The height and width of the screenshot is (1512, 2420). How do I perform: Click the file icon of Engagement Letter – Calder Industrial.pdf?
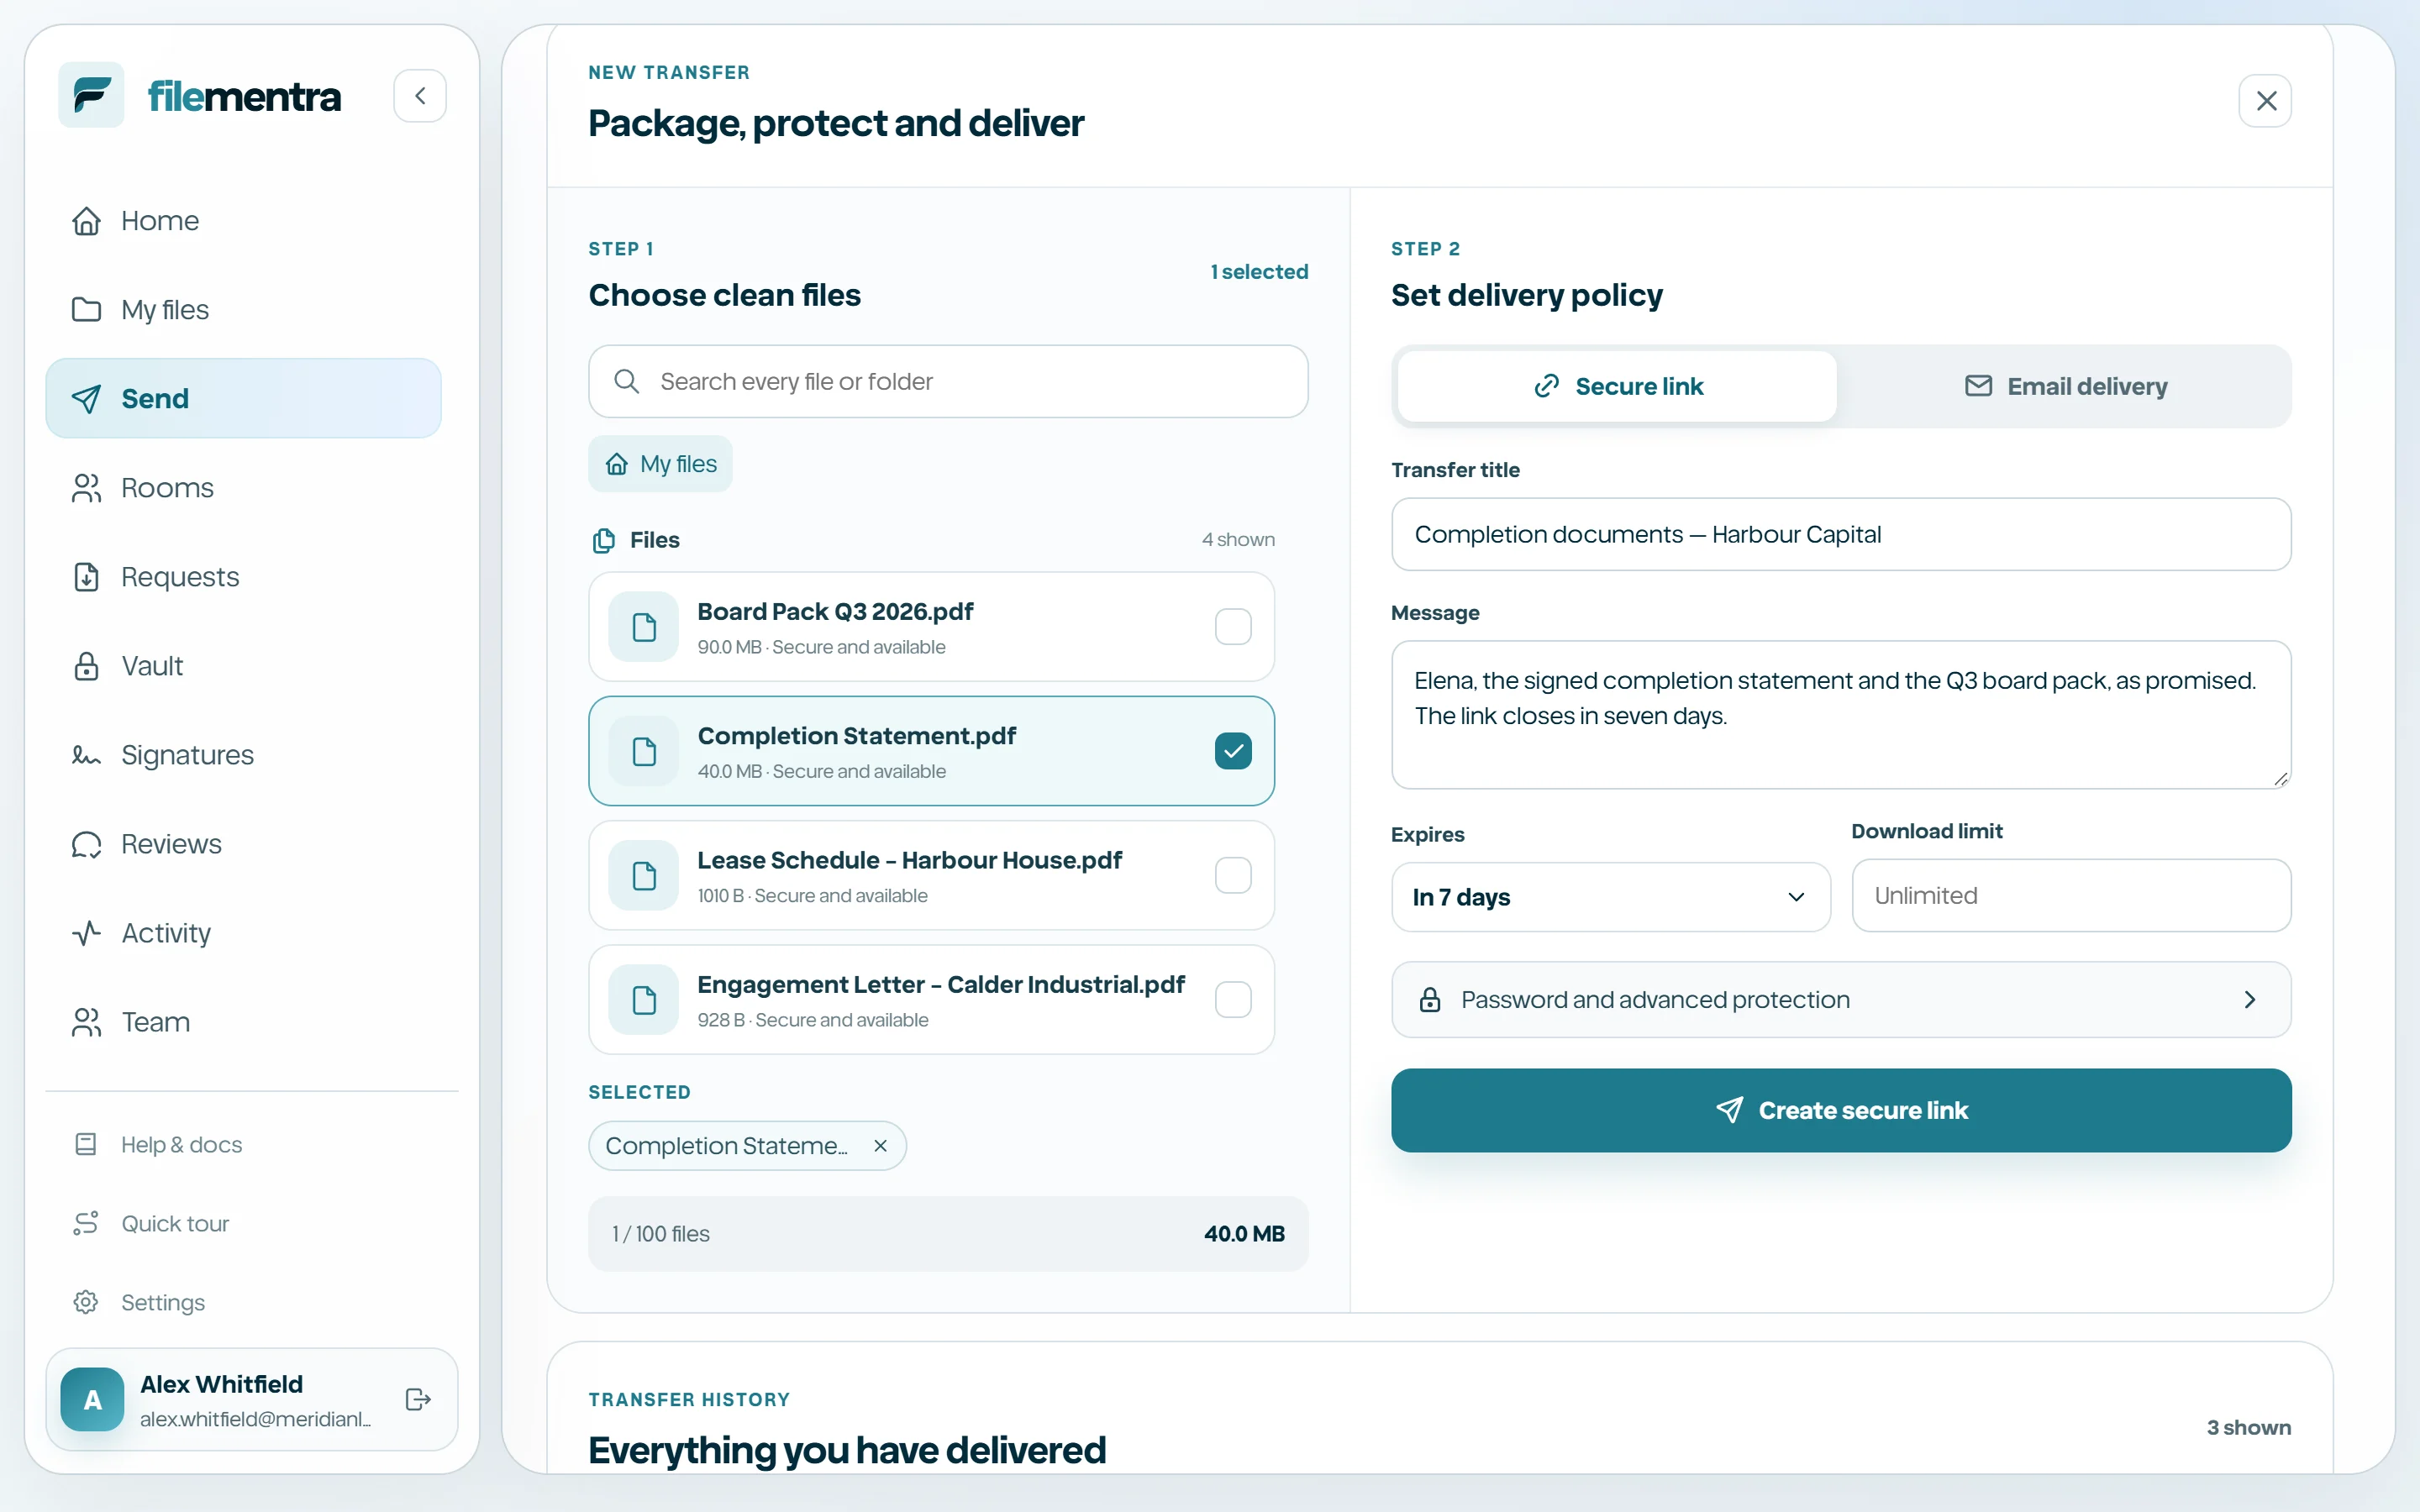(644, 1000)
